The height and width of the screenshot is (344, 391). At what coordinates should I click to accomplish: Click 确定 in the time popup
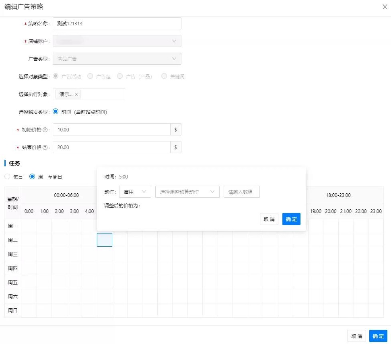click(291, 219)
